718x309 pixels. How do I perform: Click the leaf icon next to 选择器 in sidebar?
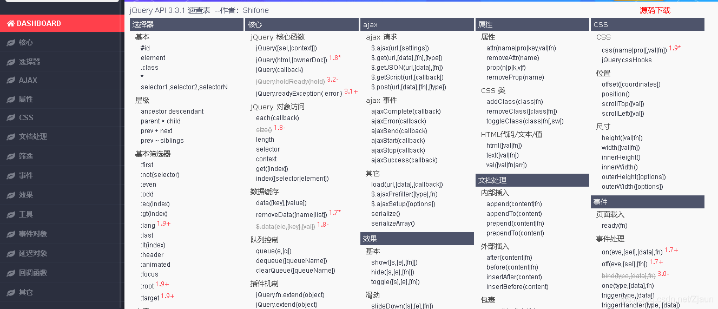click(x=10, y=62)
